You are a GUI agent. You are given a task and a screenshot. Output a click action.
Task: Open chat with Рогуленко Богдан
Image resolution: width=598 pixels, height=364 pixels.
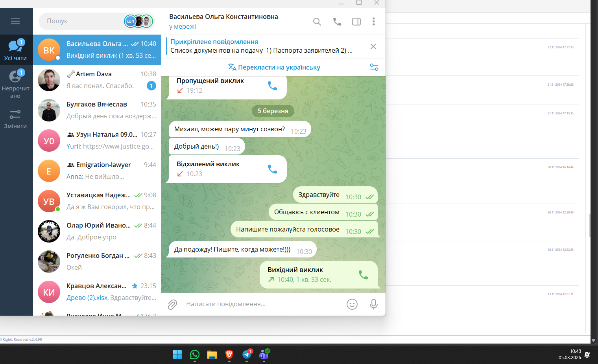tap(97, 261)
